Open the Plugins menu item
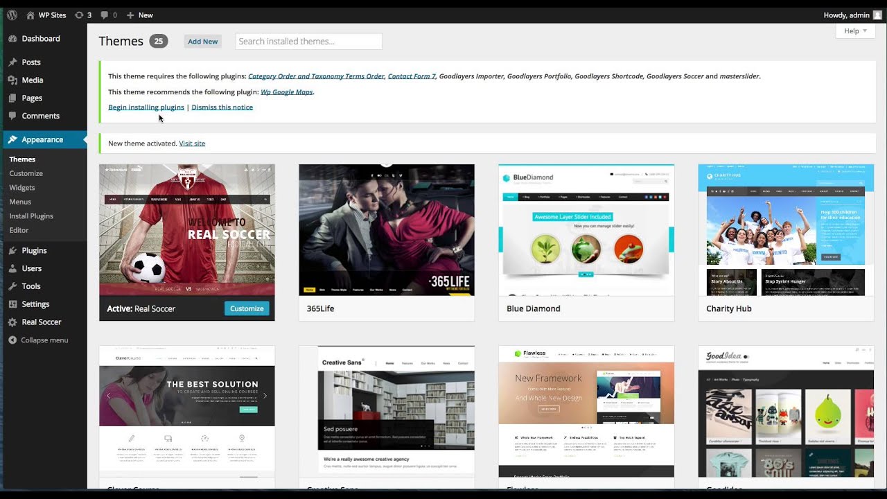Screen dimensions: 887x499 pos(34,251)
